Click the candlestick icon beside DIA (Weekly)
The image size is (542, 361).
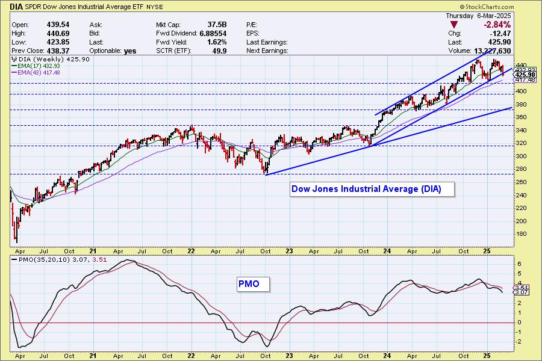pyautogui.click(x=14, y=60)
